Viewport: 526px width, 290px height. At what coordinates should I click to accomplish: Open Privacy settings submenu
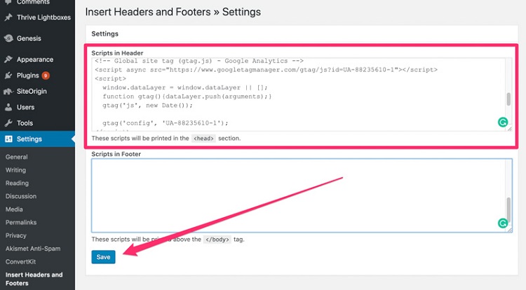15,235
